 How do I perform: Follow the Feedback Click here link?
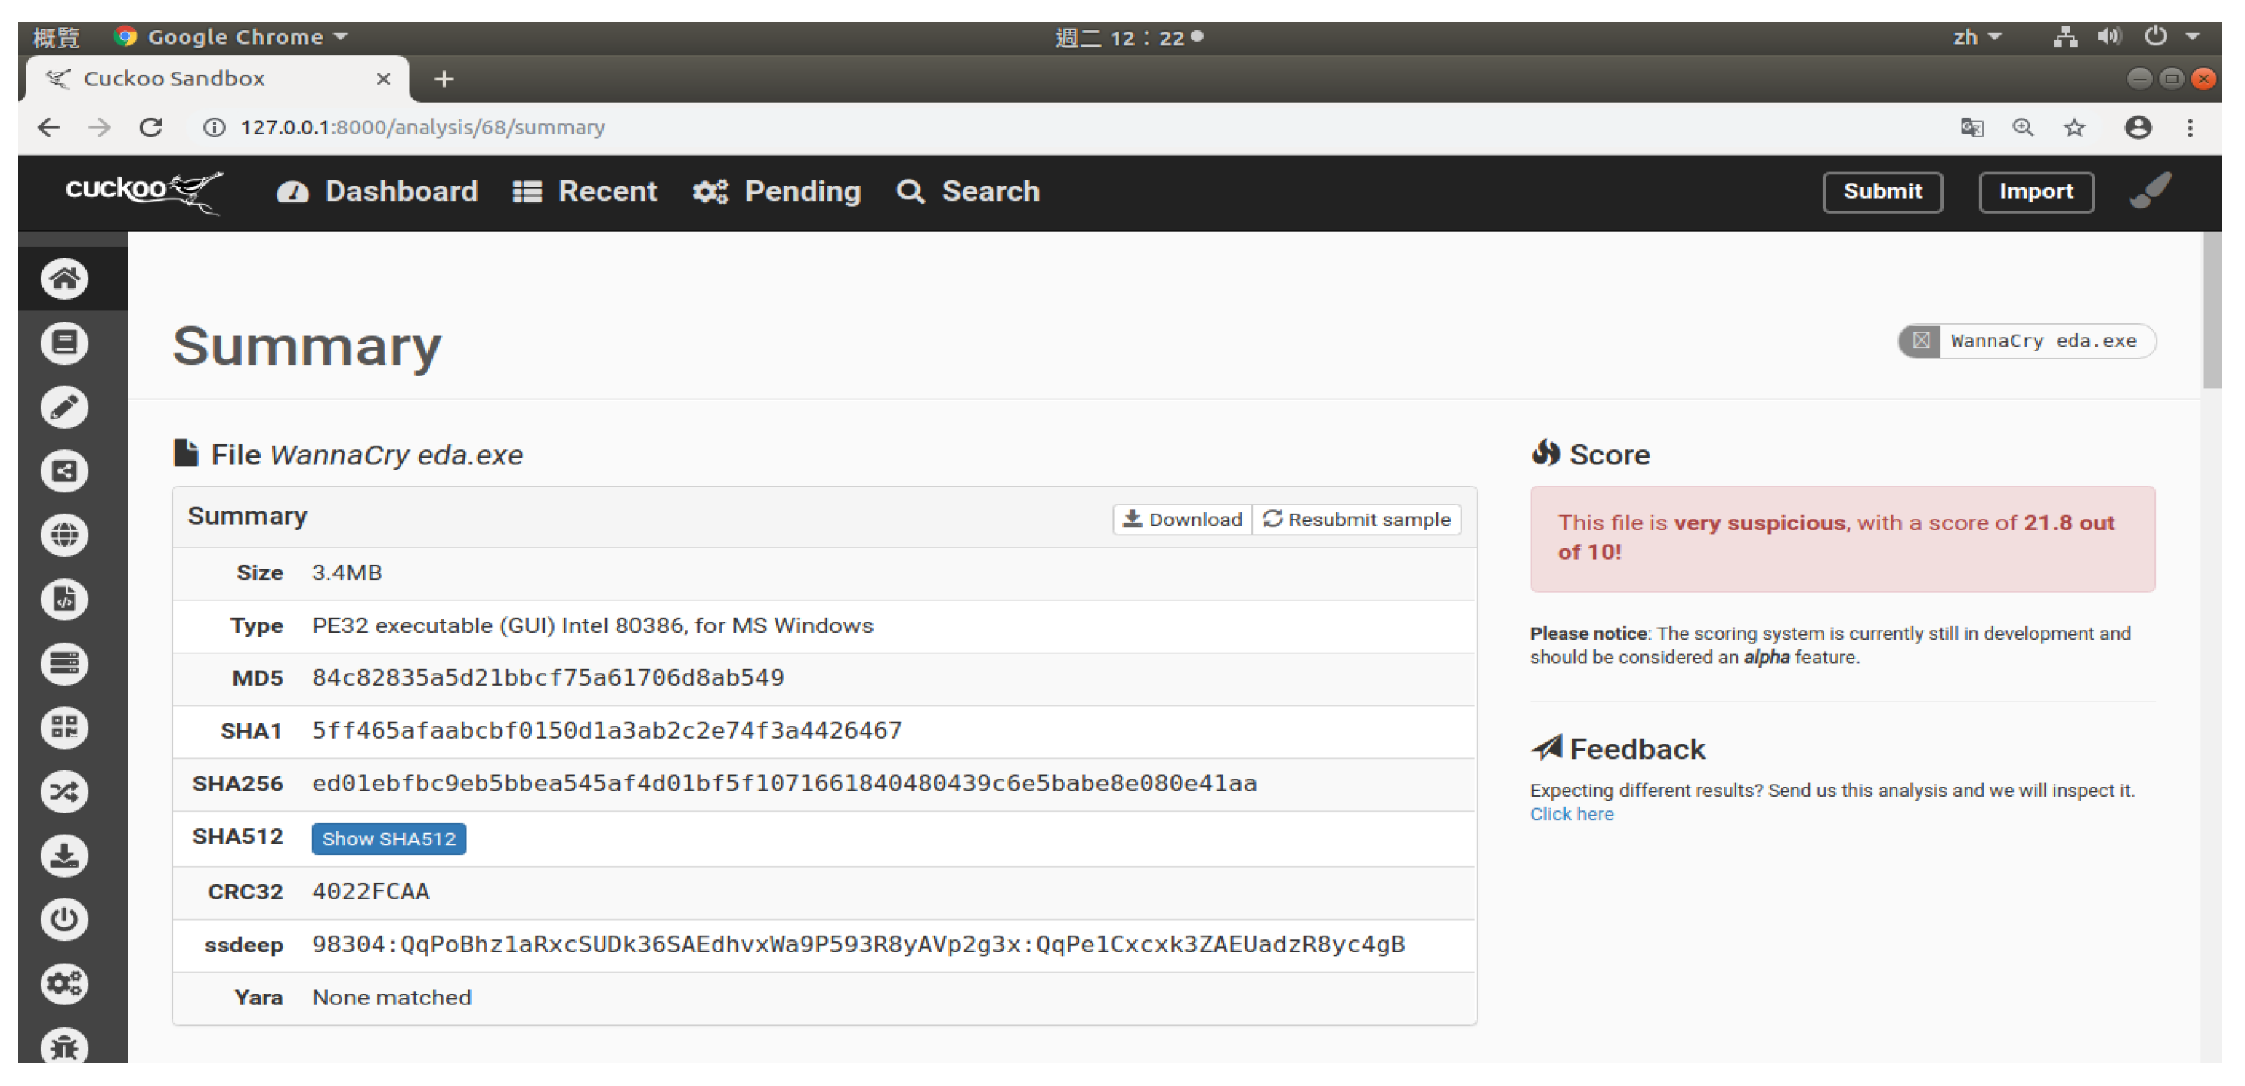(1571, 813)
